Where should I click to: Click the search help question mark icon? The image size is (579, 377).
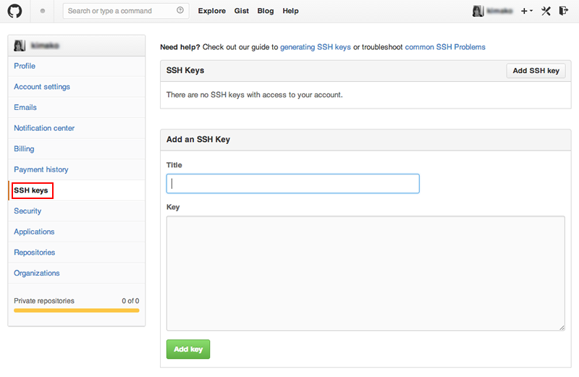tap(180, 11)
